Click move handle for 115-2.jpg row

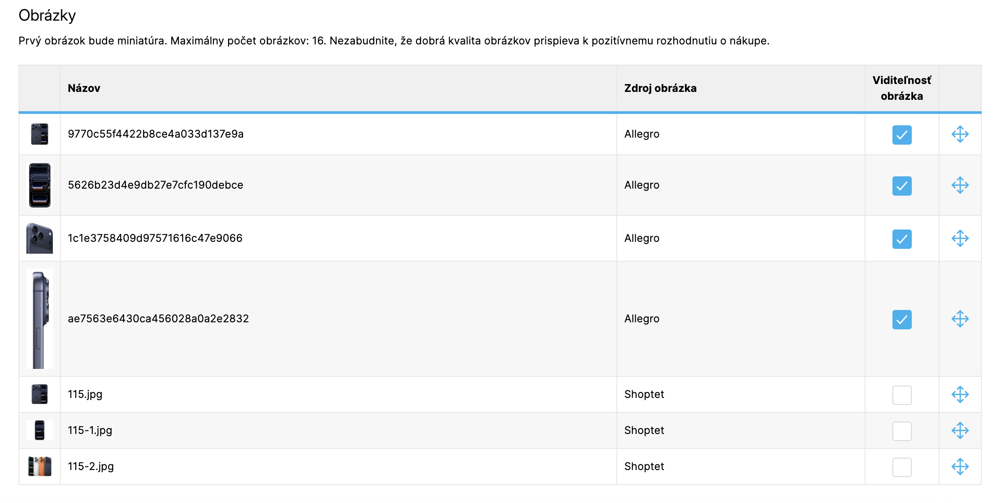click(x=960, y=467)
